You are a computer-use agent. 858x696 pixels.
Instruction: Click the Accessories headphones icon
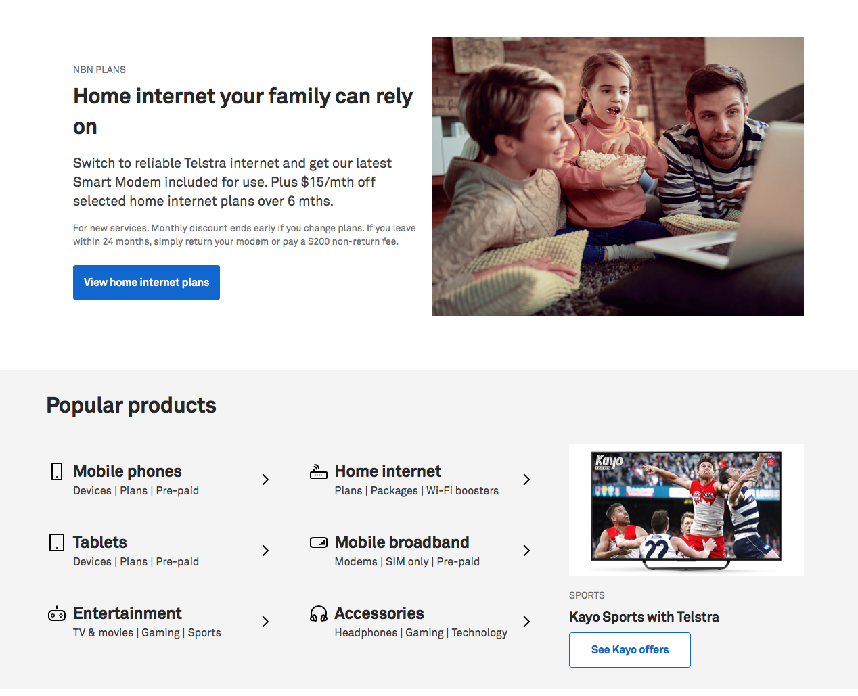click(318, 614)
